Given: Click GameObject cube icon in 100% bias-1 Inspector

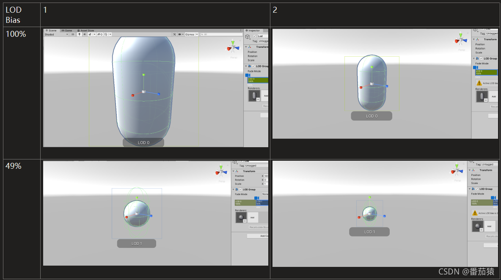Looking at the screenshot, I should tap(248, 37).
